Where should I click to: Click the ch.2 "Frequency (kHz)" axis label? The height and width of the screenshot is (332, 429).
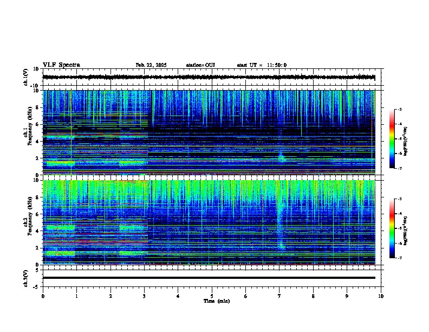coord(30,216)
